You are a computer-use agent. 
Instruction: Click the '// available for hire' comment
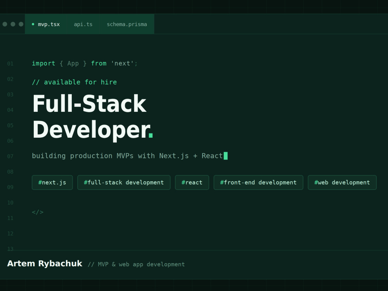(74, 82)
